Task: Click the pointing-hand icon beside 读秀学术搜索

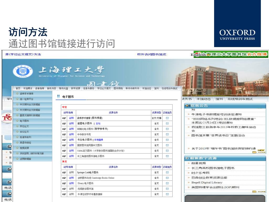Action: pos(64,118)
